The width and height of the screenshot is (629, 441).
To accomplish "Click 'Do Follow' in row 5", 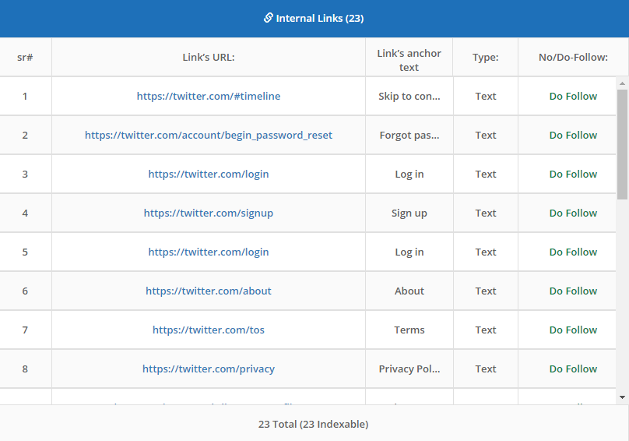I will pyautogui.click(x=573, y=252).
